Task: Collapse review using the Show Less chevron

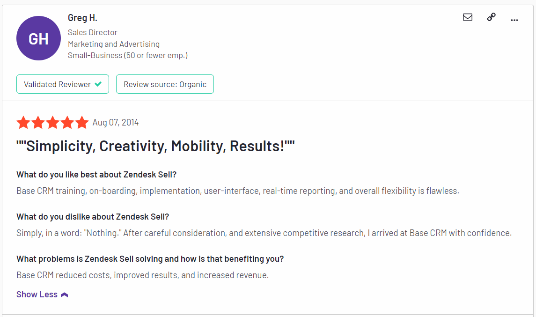Action: point(64,295)
